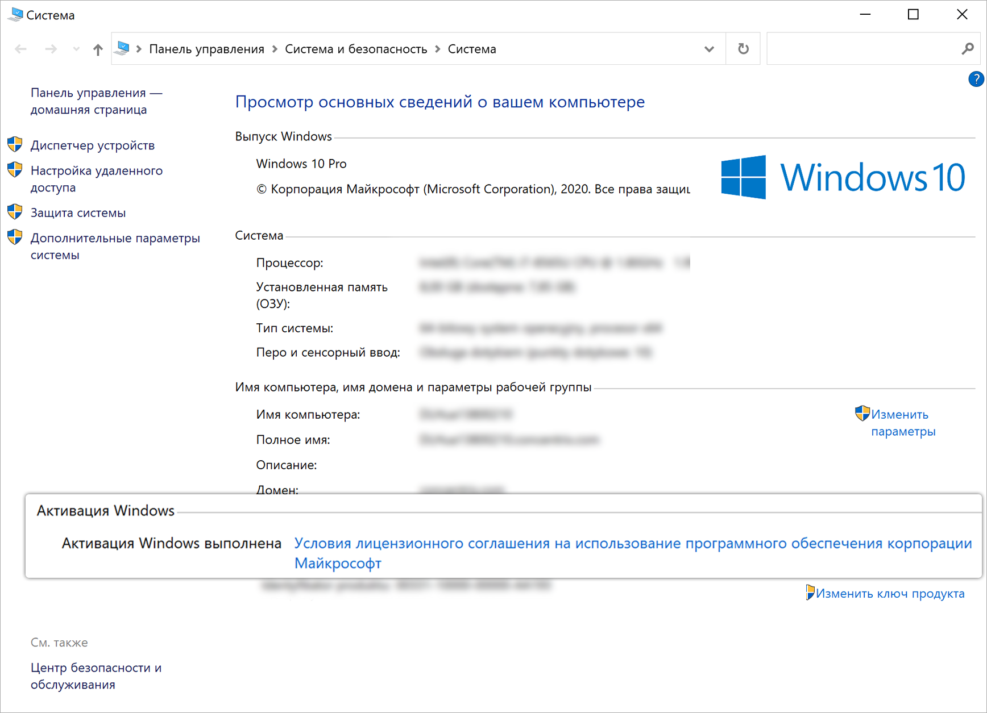Click shield icon beside 'Дополнительные параметры системы'
Screen dimensions: 987x713
click(x=15, y=237)
